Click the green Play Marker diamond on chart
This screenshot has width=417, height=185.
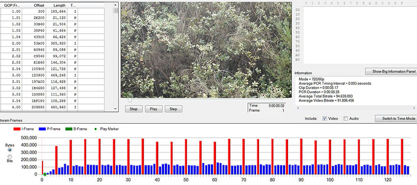[x=45, y=174]
